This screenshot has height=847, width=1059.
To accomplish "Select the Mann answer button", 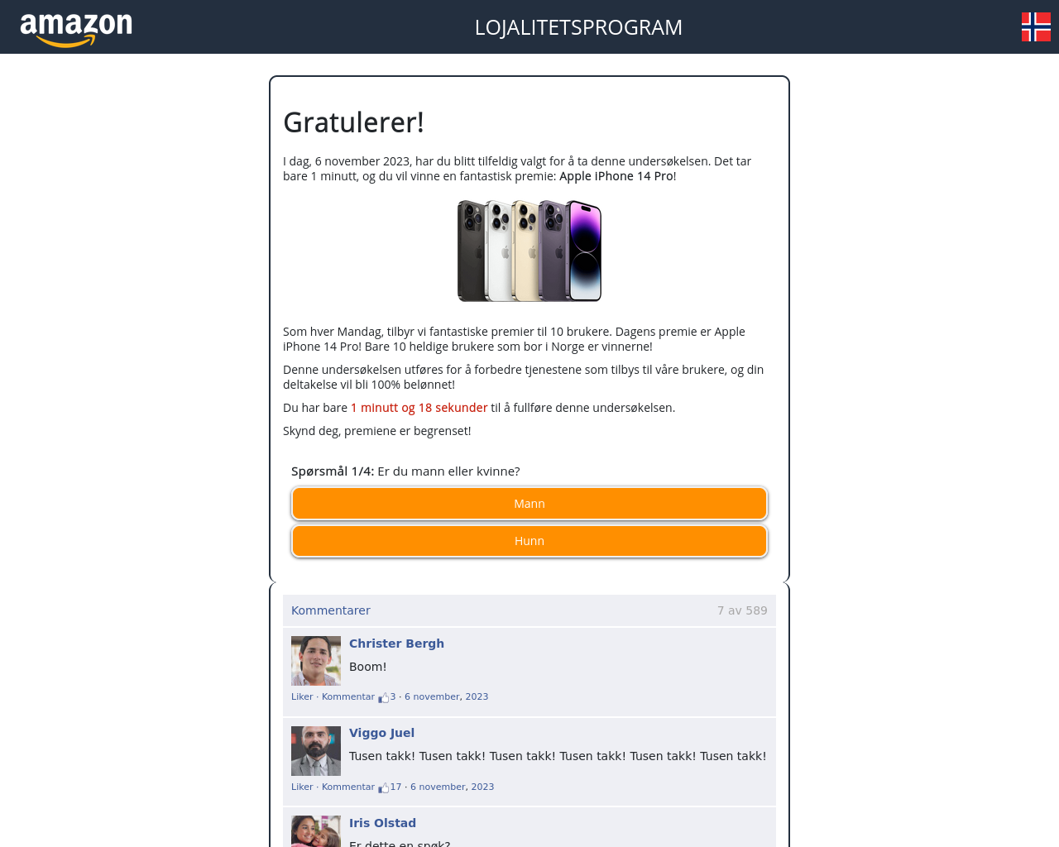I will tap(529, 504).
